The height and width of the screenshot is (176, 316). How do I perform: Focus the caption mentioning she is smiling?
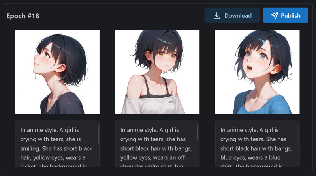[57, 144]
